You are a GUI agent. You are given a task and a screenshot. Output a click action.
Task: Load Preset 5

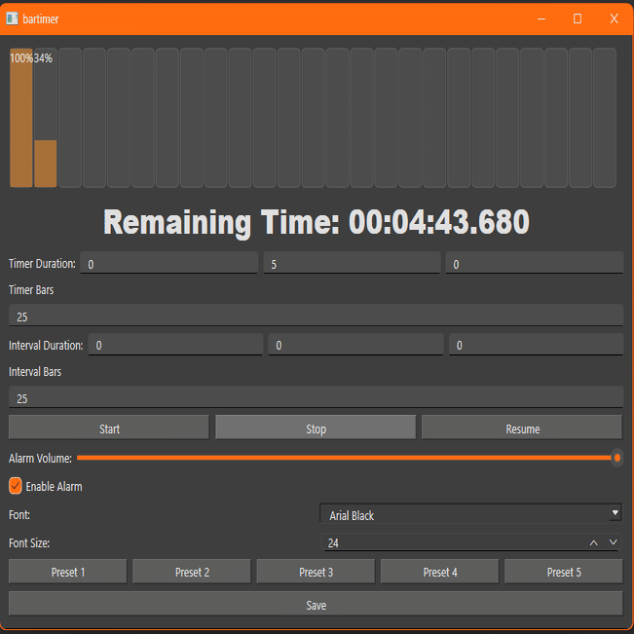point(564,572)
